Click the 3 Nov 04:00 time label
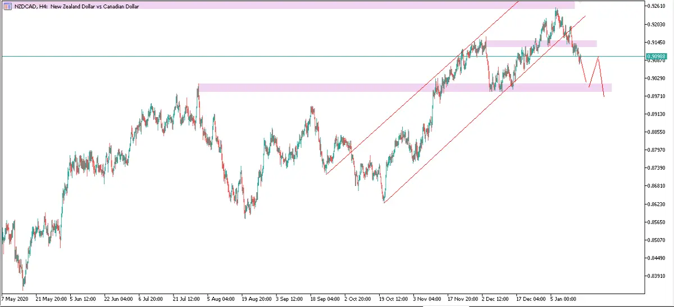This screenshot has width=674, height=307. click(429, 299)
